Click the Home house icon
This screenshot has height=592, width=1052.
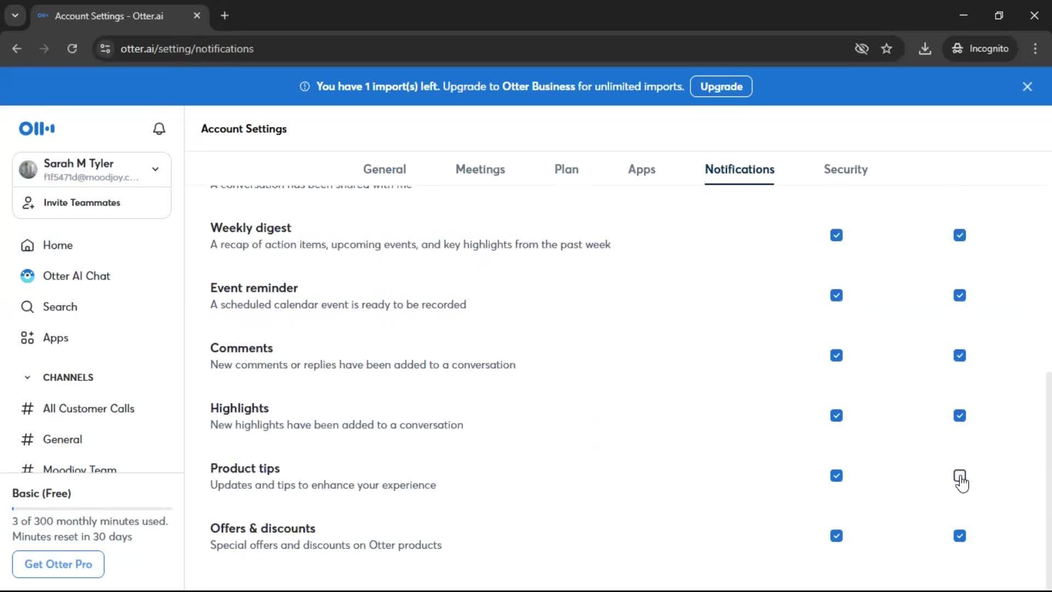pos(27,245)
